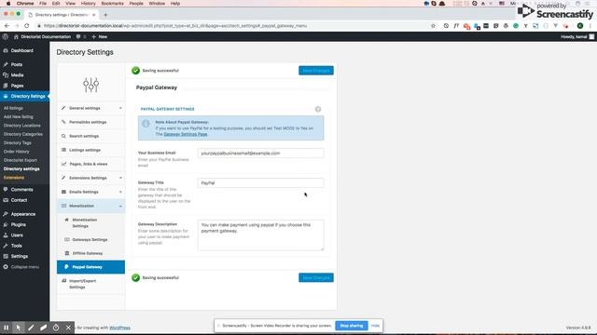Click the top Save Changes button
The height and width of the screenshot is (335, 597).
(x=316, y=71)
